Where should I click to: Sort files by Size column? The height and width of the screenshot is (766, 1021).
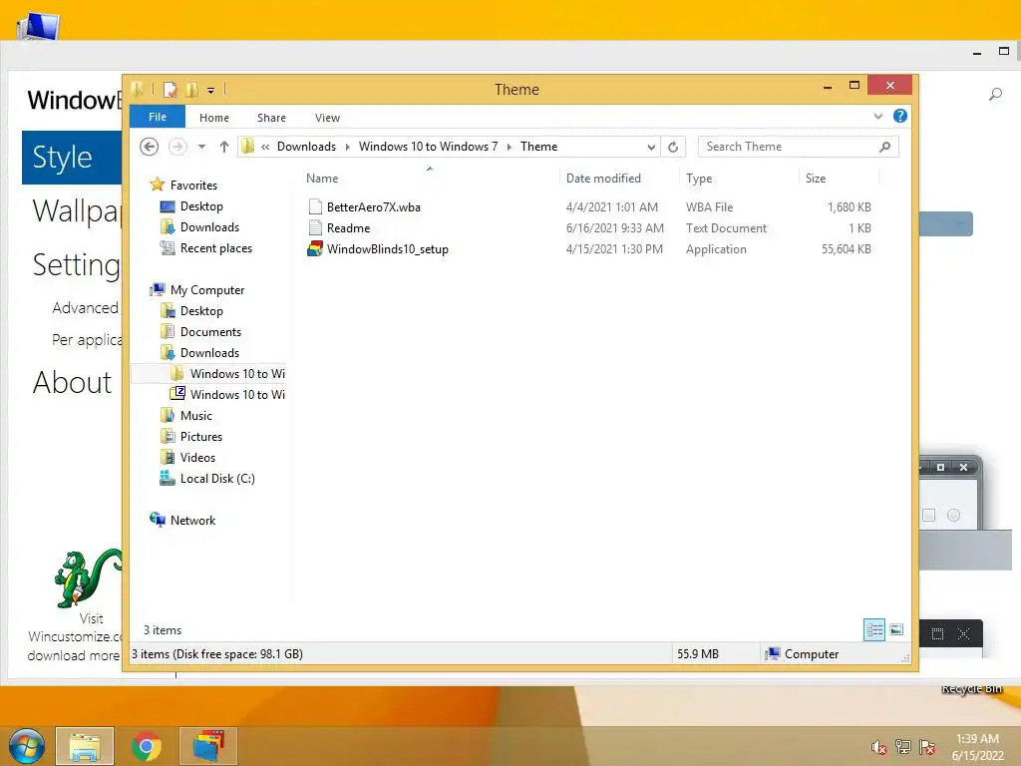pyautogui.click(x=816, y=179)
